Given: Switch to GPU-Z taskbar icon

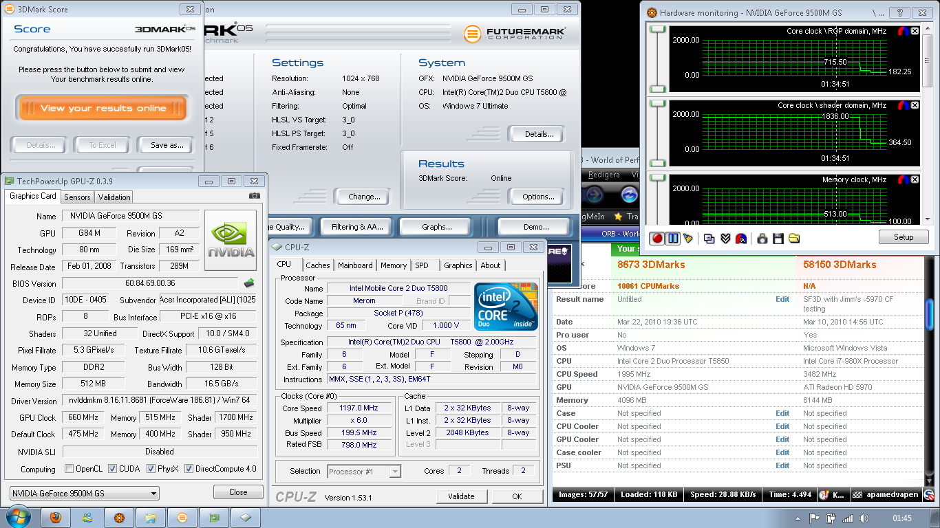Looking at the screenshot, I should click(214, 518).
